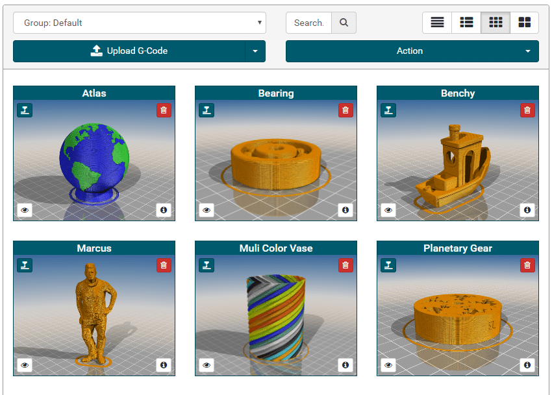The image size is (552, 395).
Task: Click the Muli Color Vase title
Action: [x=276, y=248]
